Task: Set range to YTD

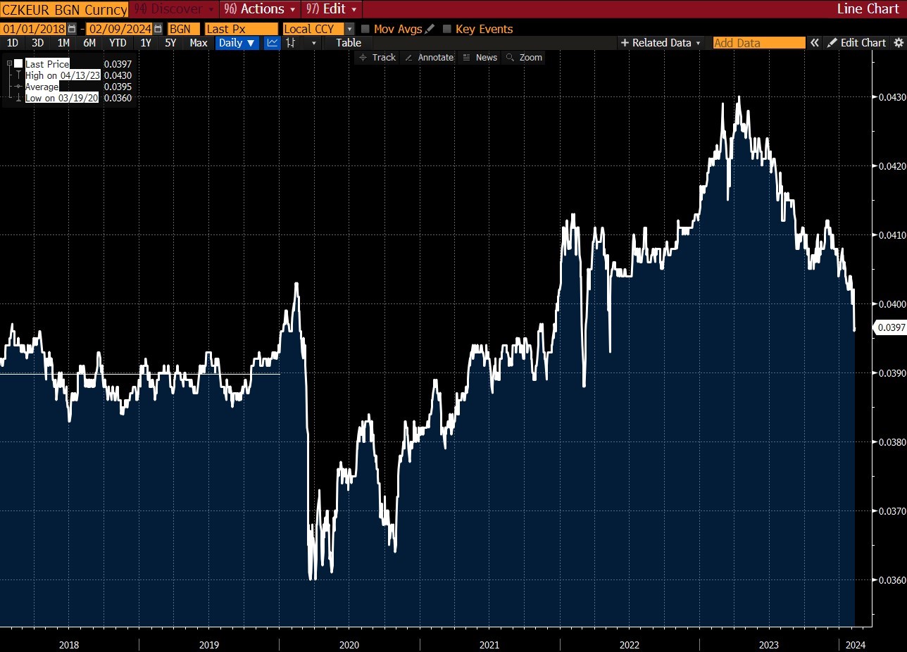Action: point(118,43)
